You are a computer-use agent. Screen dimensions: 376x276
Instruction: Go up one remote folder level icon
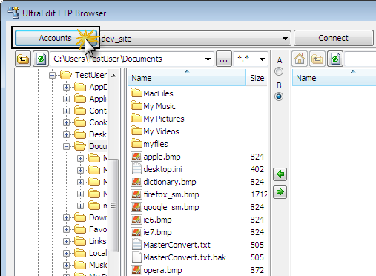click(x=317, y=59)
